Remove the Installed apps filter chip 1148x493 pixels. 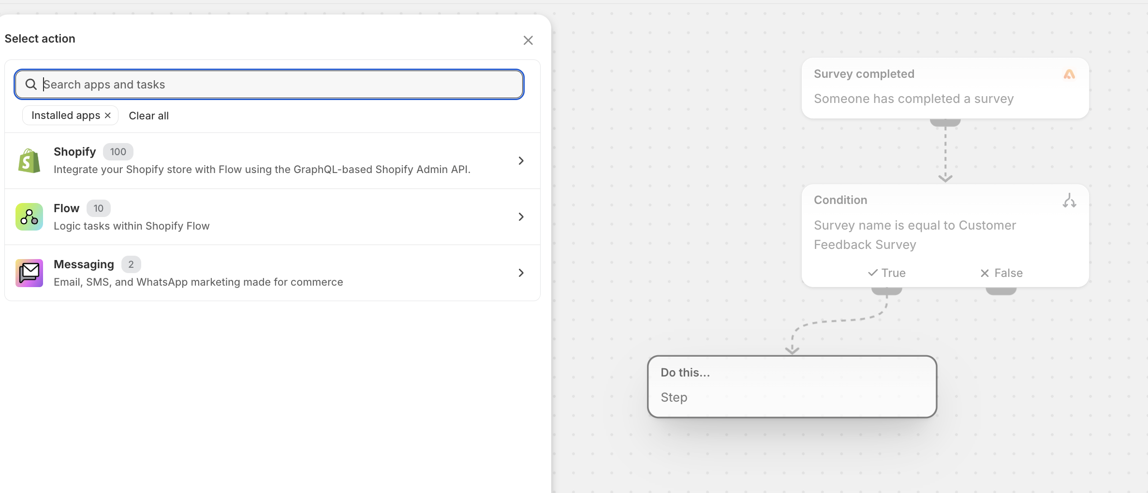108,115
